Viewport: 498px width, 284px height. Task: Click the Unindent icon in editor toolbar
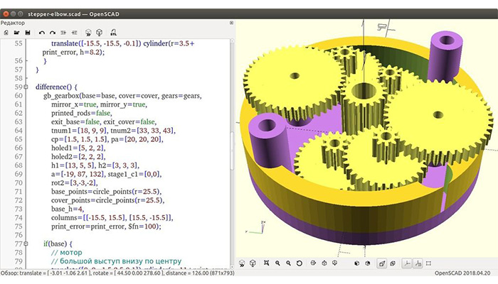click(63, 33)
